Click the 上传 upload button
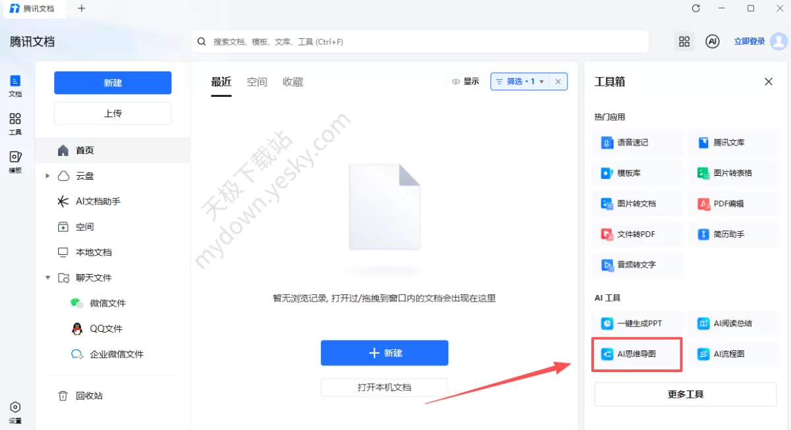The width and height of the screenshot is (791, 430). click(x=113, y=113)
